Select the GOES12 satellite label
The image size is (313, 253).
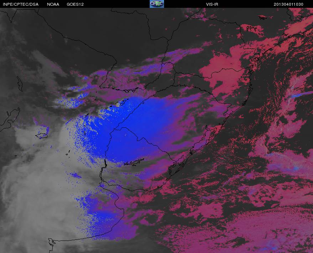click(75, 4)
